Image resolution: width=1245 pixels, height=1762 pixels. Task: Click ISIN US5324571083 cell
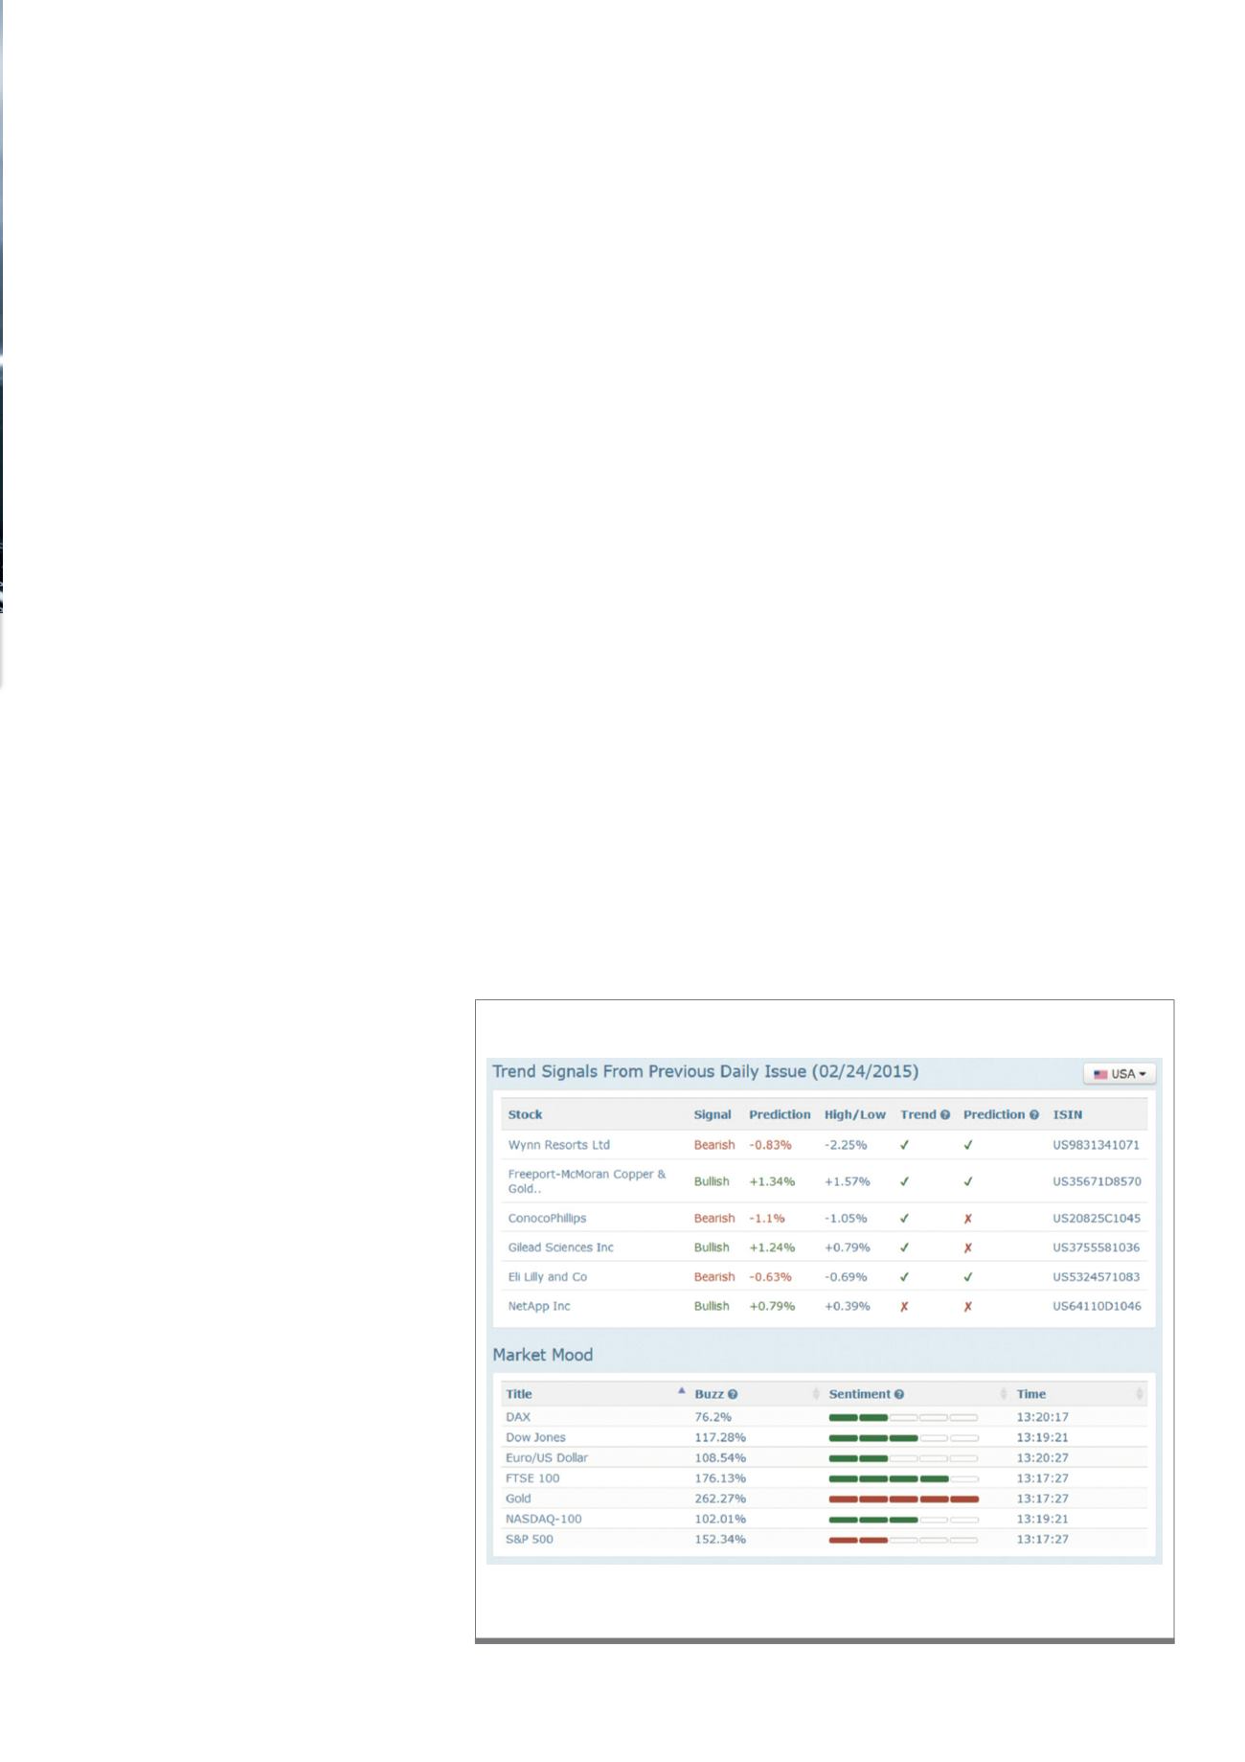click(x=1097, y=1277)
